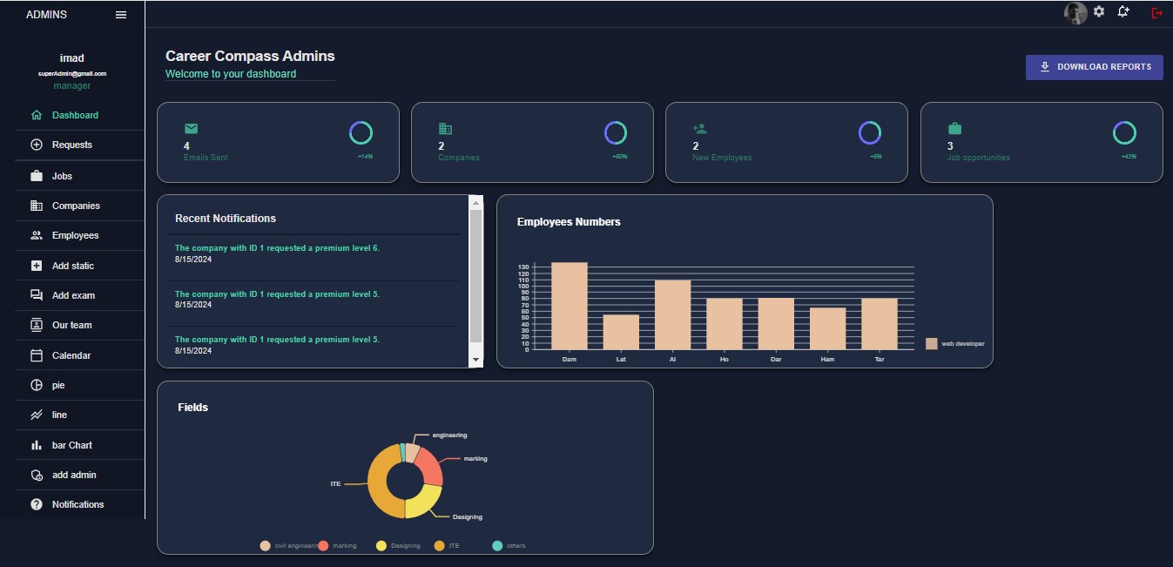Click the Companies building icon in stats card

pyautogui.click(x=446, y=129)
